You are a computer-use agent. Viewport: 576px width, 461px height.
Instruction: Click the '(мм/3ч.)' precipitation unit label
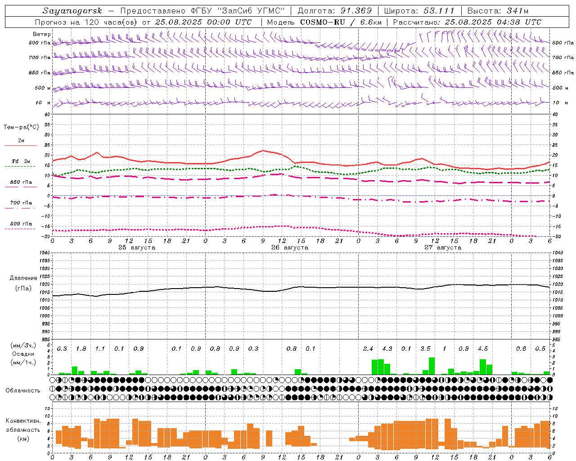pyautogui.click(x=23, y=345)
